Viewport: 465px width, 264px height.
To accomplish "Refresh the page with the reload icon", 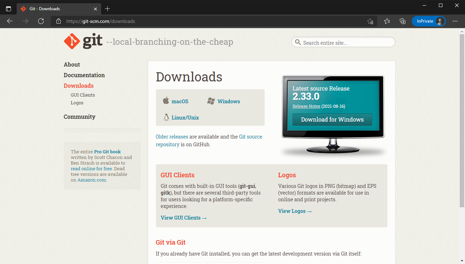I will click(x=41, y=21).
